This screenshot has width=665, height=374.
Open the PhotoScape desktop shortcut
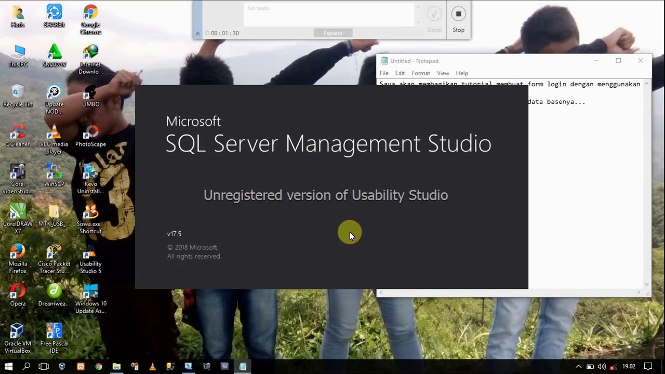(90, 136)
